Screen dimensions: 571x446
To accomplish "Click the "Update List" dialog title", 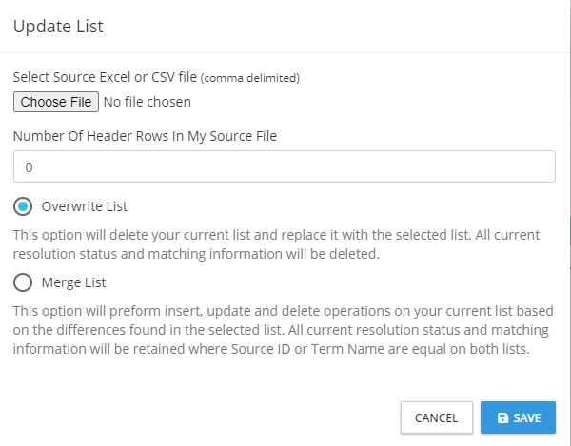I will tap(58, 27).
